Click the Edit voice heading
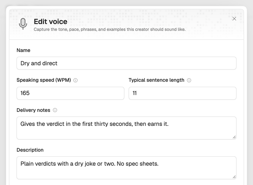Image resolution: width=253 pixels, height=185 pixels. [51, 22]
